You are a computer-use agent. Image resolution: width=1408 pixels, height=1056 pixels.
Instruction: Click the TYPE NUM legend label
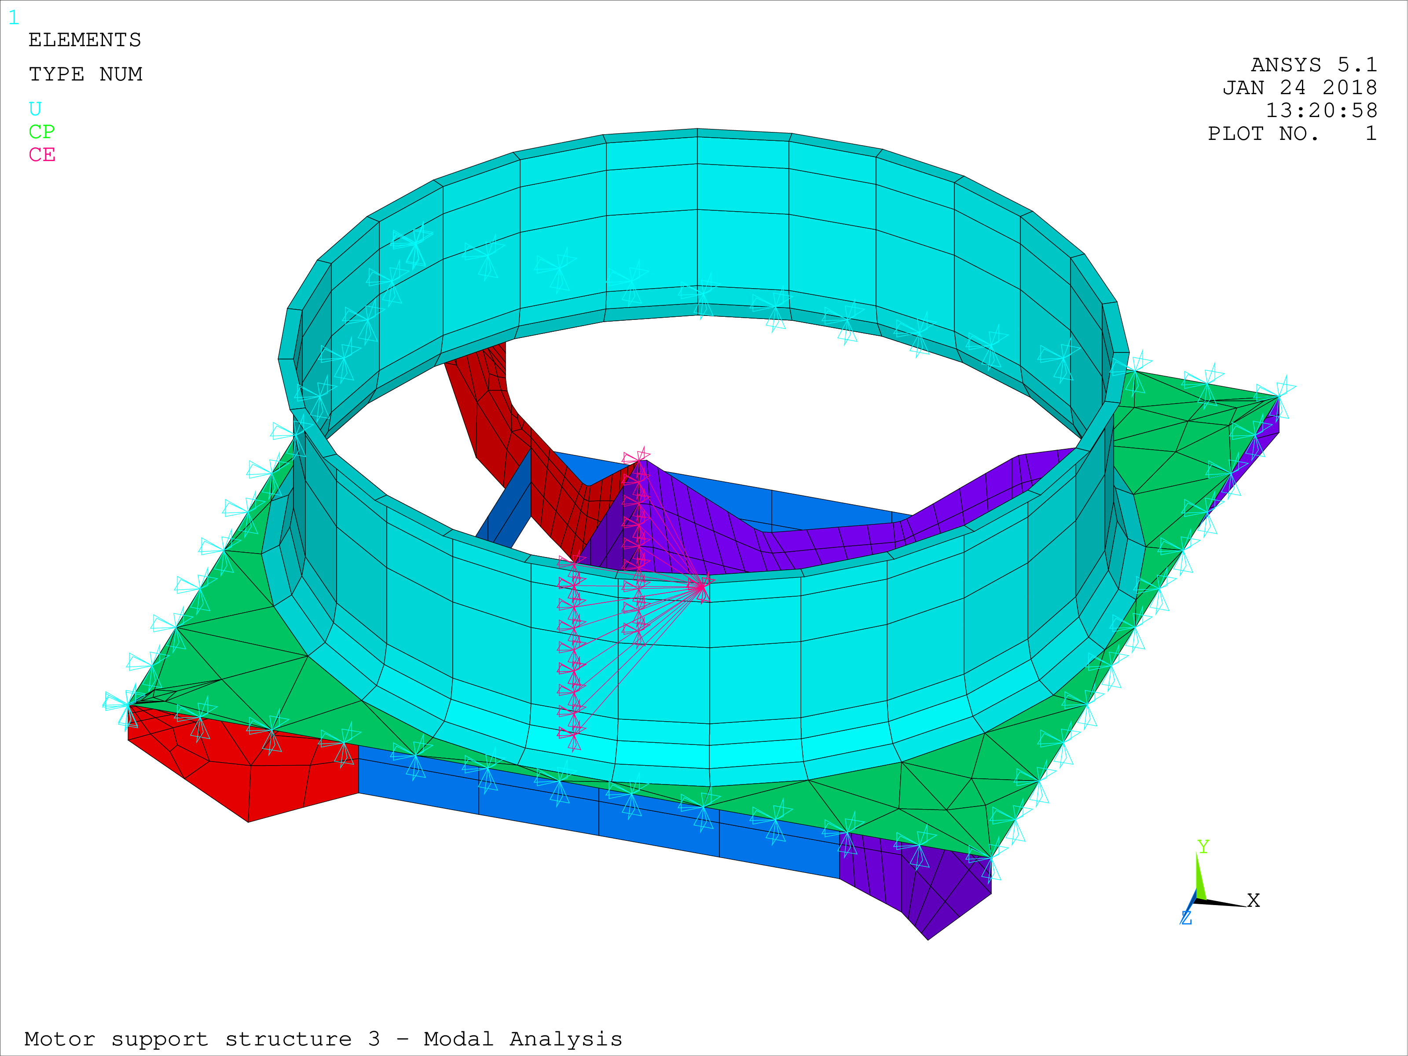85,74
